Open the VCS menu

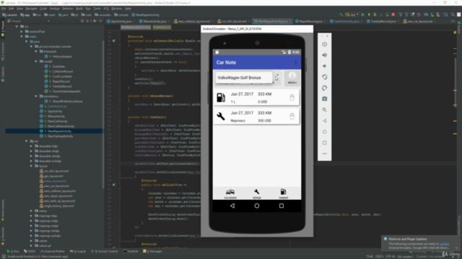coord(106,9)
